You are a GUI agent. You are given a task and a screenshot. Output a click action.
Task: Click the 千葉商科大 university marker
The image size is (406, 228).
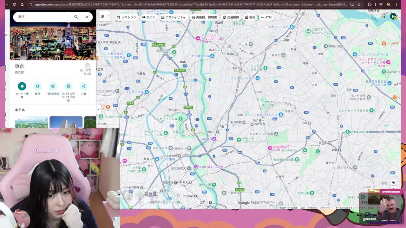point(224,193)
